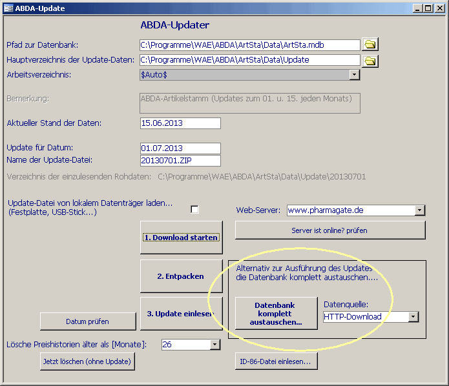
Task: Click the Name der Update-Datei field
Action: pyautogui.click(x=180, y=161)
